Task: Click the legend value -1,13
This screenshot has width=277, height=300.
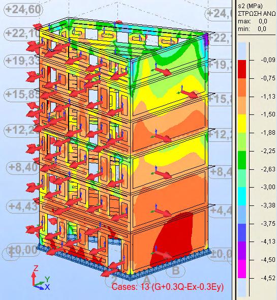Action: pyautogui.click(x=268, y=97)
